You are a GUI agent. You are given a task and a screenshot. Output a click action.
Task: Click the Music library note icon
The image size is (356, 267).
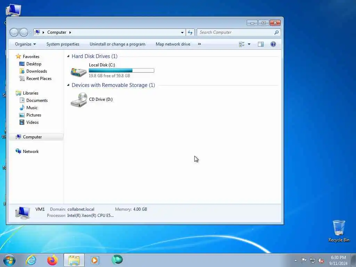22,107
